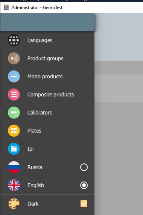Screen dimensions: 143x215
Task: Click the Russian flag icon
Action: [x=14, y=167]
